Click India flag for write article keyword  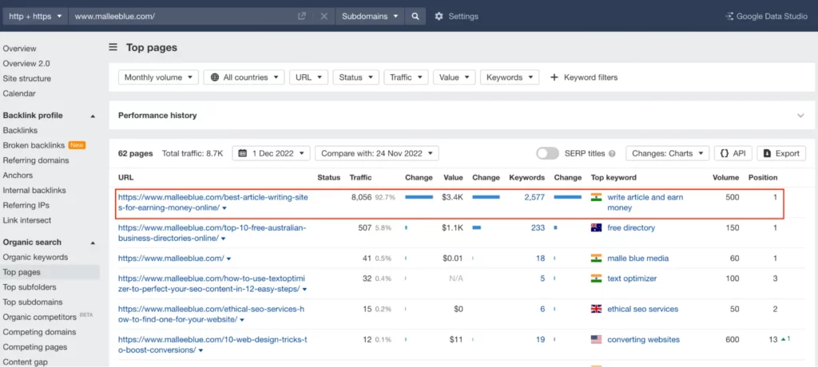pos(596,197)
